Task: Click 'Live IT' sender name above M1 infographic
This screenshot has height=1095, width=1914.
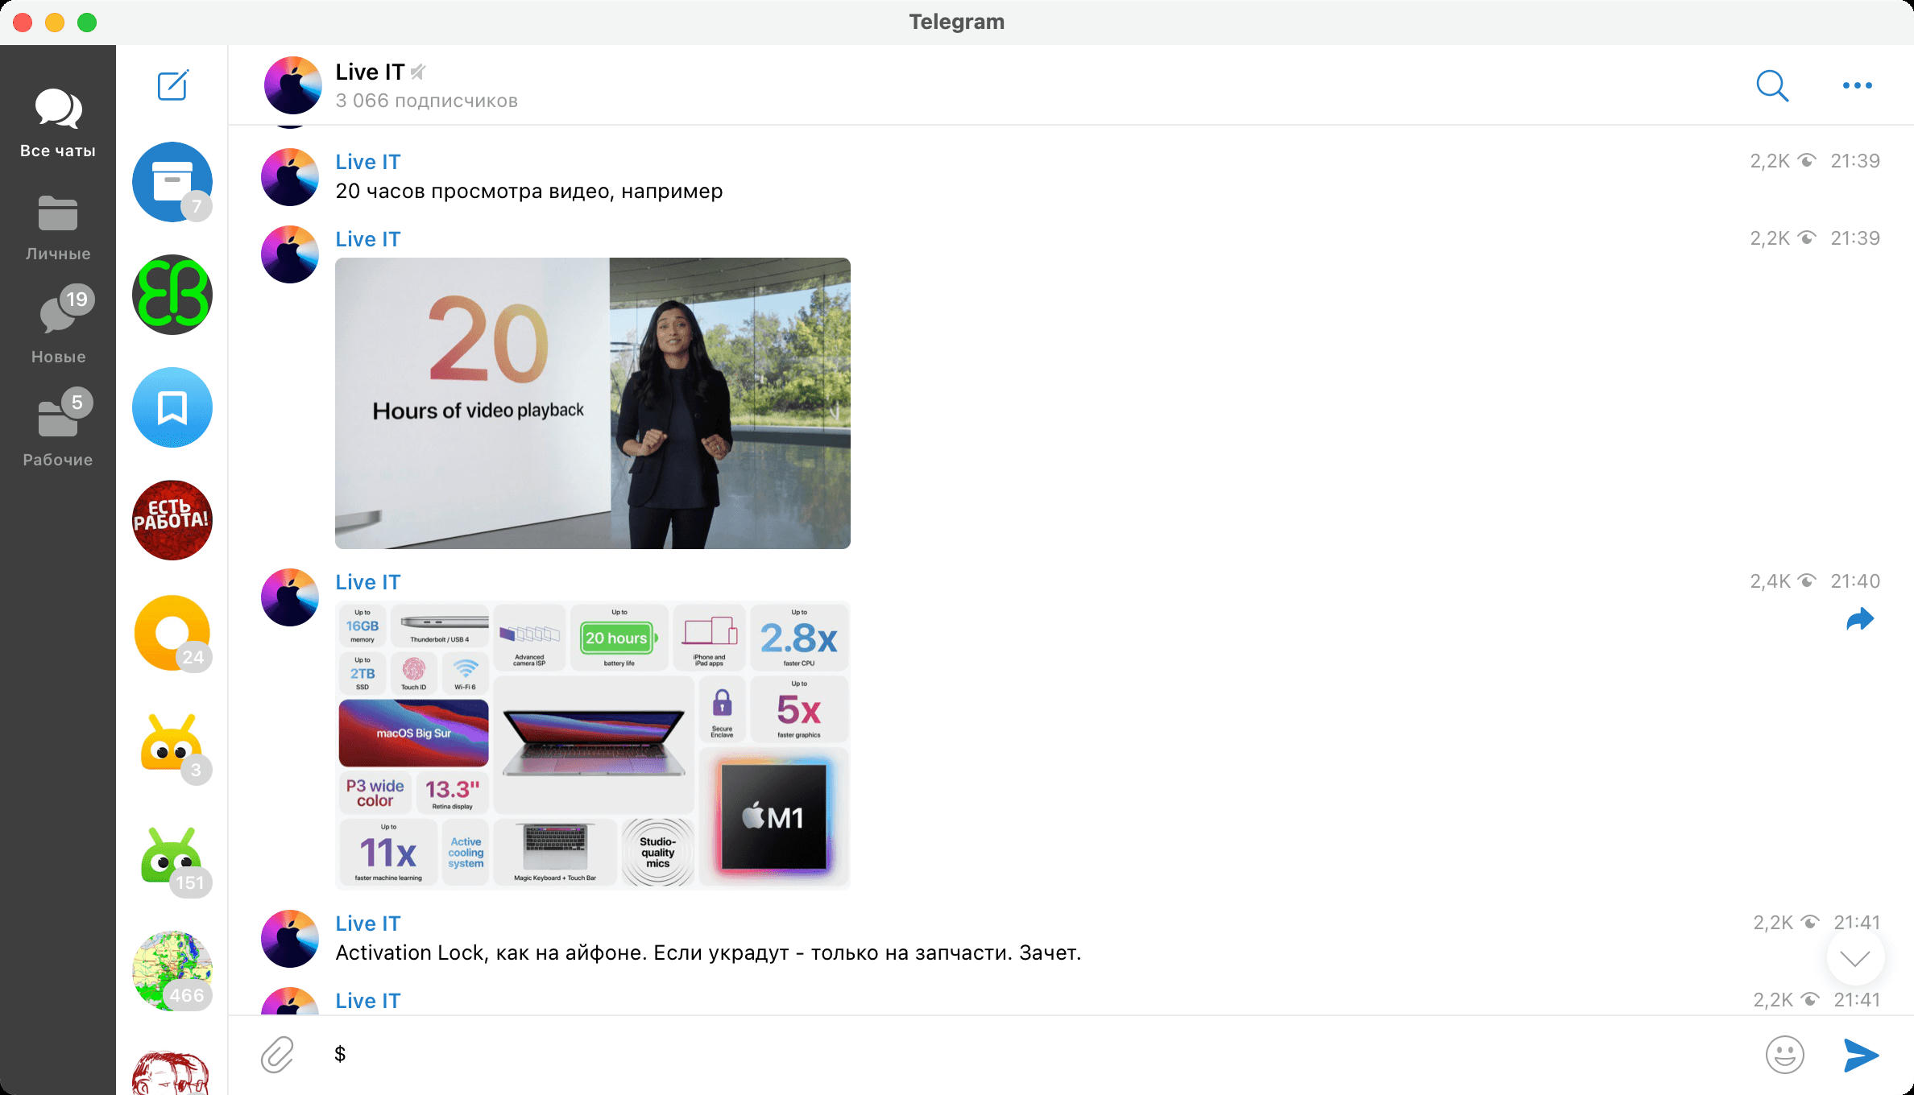Action: (x=367, y=582)
